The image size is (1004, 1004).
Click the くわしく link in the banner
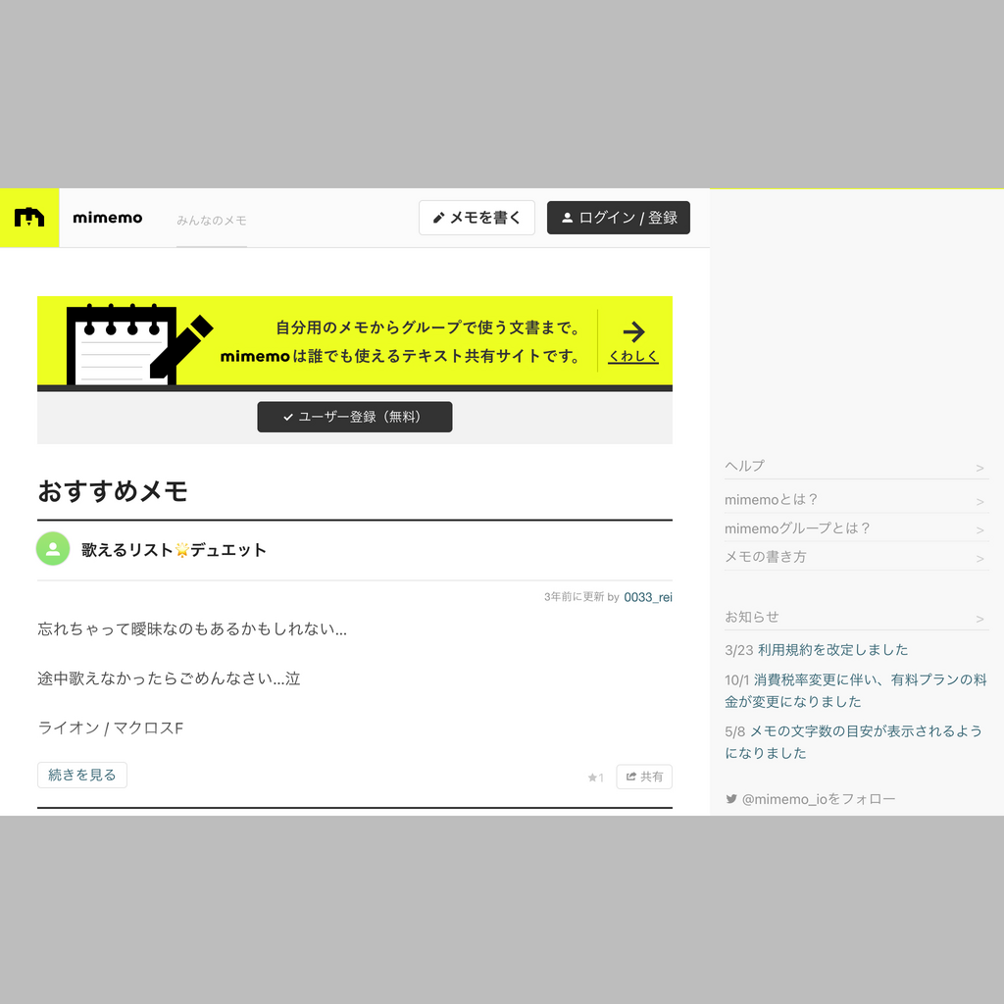pyautogui.click(x=632, y=356)
